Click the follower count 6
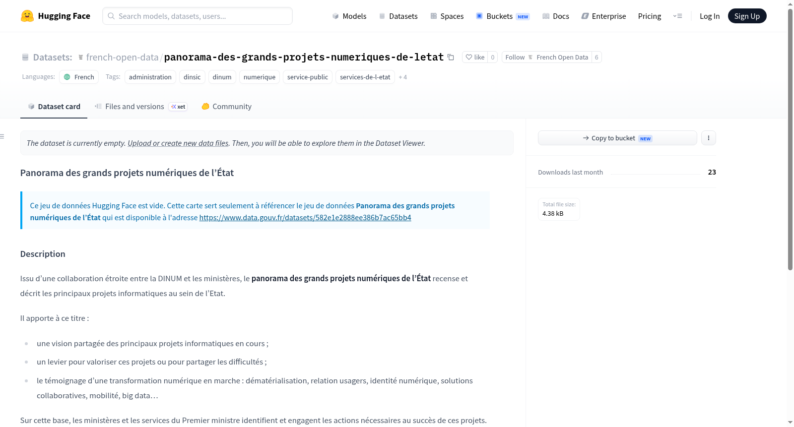This screenshot has height=427, width=794. click(x=596, y=57)
